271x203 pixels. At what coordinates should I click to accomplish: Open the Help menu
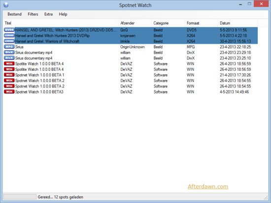63,14
